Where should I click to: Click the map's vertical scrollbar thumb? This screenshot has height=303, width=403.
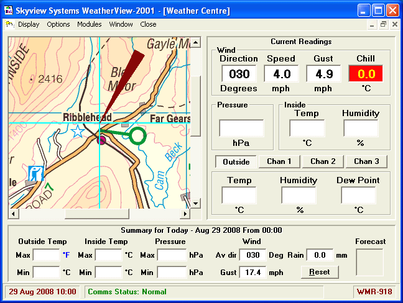pyautogui.click(x=195, y=106)
